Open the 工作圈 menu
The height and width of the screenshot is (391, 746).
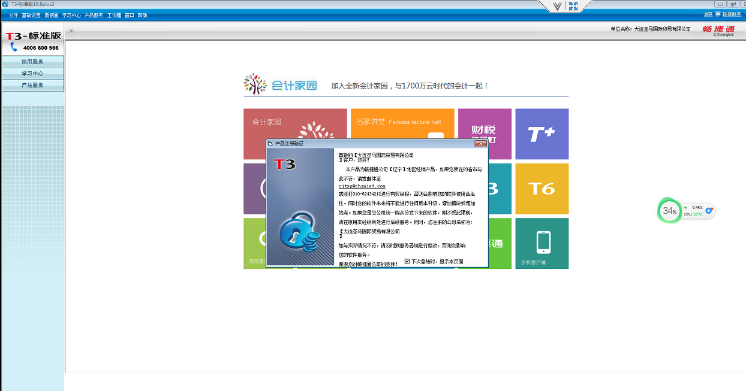[x=114, y=15]
